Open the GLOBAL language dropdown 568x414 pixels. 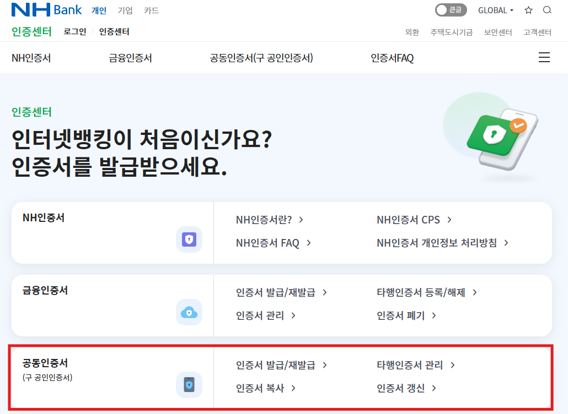496,10
